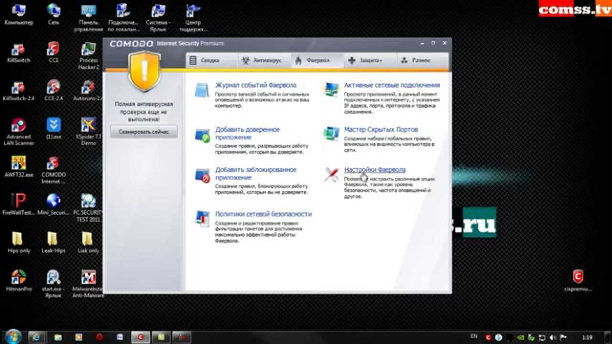
Task: Open the Настройки Фаервола link
Action: [x=375, y=170]
